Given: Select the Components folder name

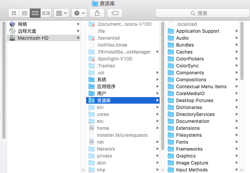Looking at the screenshot, I should [x=190, y=73].
